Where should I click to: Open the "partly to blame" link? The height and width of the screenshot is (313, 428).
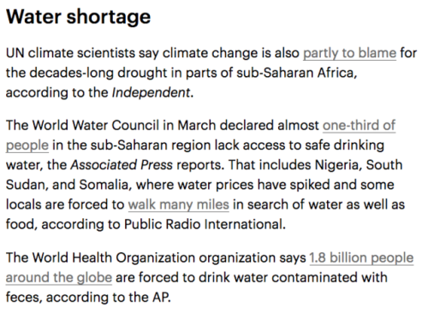(349, 54)
